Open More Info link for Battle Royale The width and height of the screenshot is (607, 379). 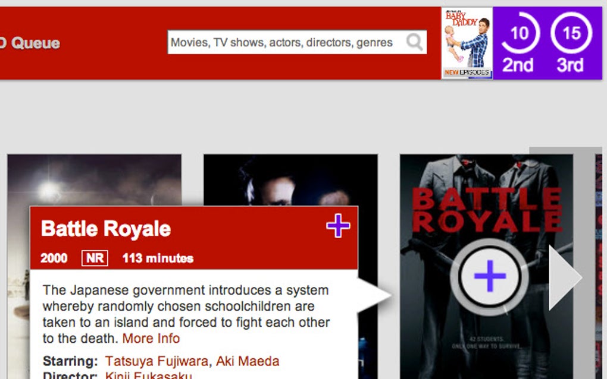(x=151, y=339)
